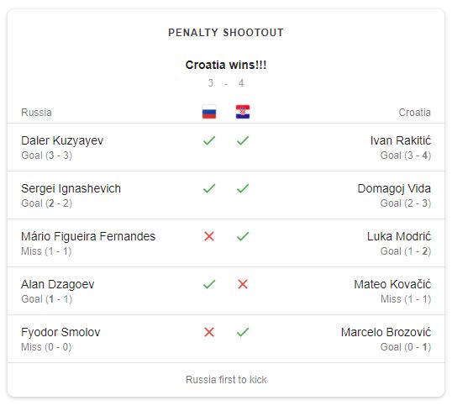Click Sergei Ignashevich's green checkmark
The image size is (452, 406).
[209, 188]
